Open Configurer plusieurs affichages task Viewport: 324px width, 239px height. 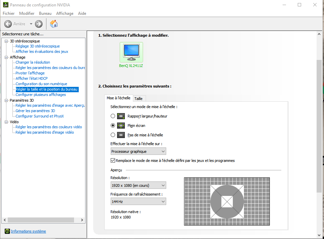pos(41,95)
